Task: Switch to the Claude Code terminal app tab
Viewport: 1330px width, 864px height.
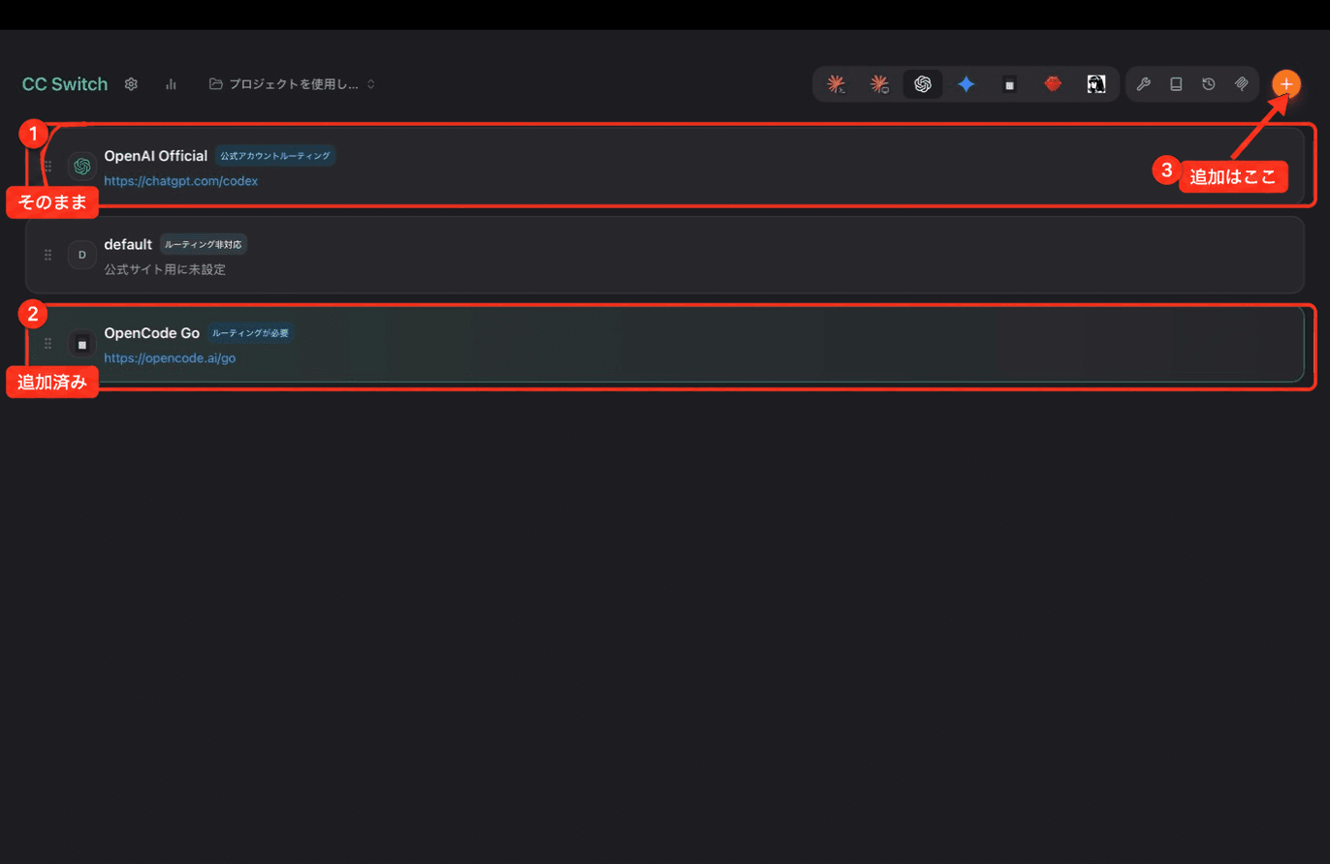Action: pyautogui.click(x=836, y=84)
